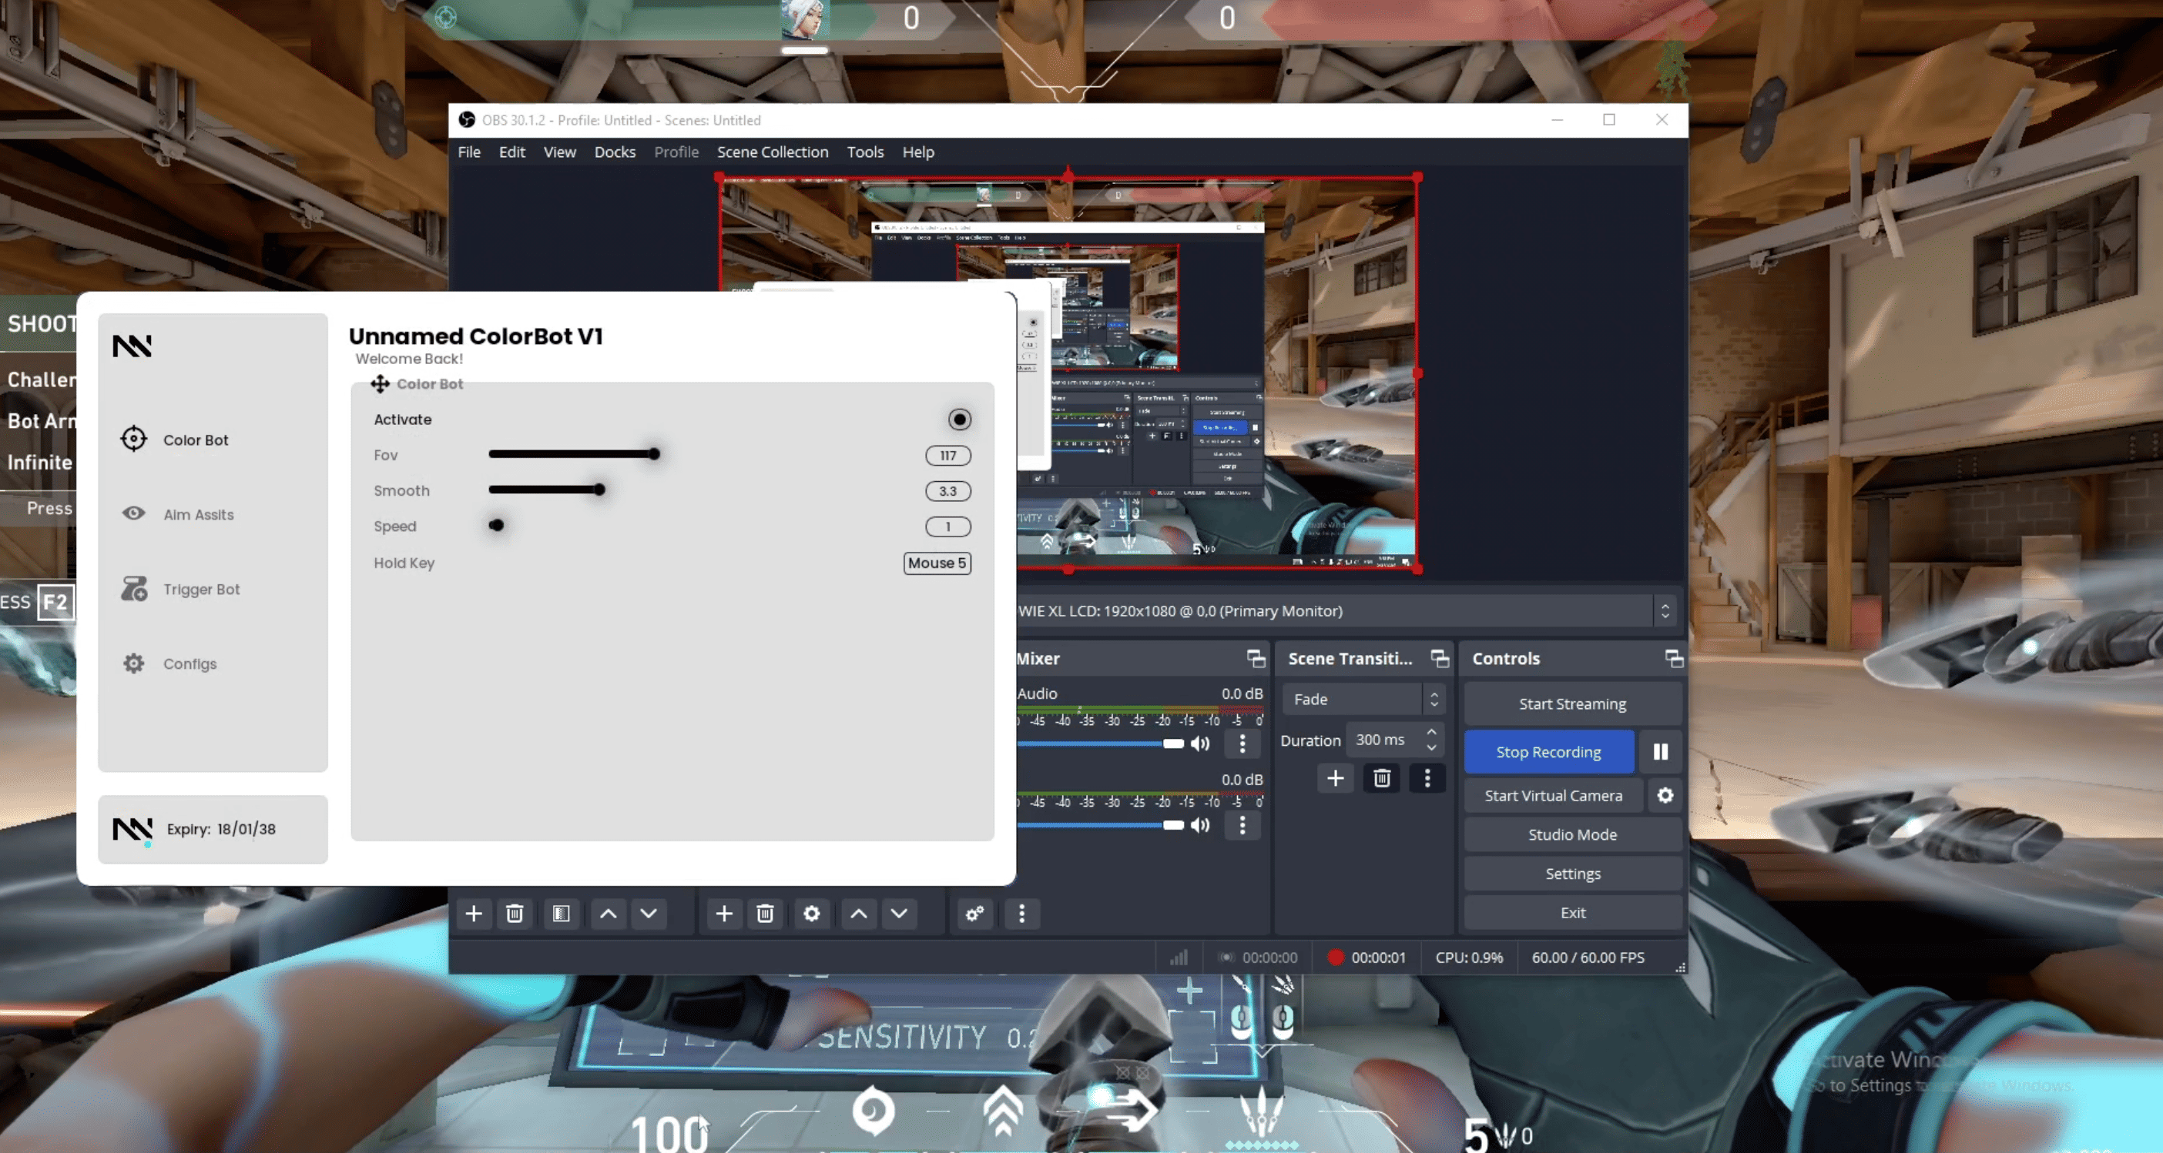Pop out the Mixer dock
2163x1153 pixels.
pos(1256,659)
